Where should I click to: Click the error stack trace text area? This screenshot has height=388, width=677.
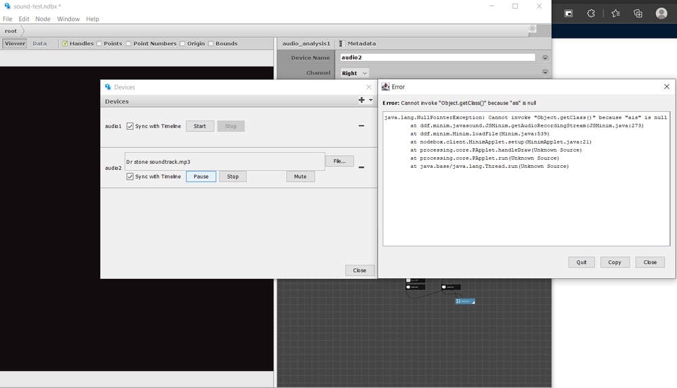[x=526, y=179]
